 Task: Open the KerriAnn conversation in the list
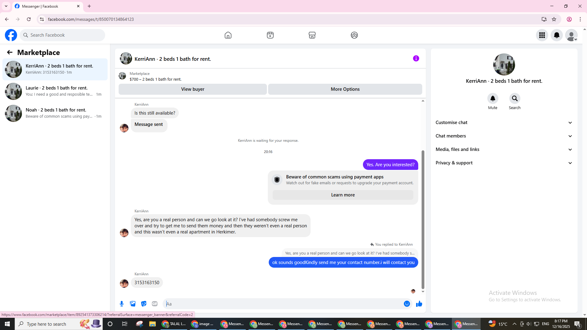[55, 69]
